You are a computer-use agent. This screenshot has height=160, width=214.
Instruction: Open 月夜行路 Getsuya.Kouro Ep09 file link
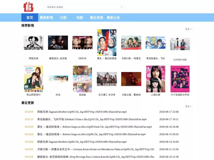pos(96,149)
